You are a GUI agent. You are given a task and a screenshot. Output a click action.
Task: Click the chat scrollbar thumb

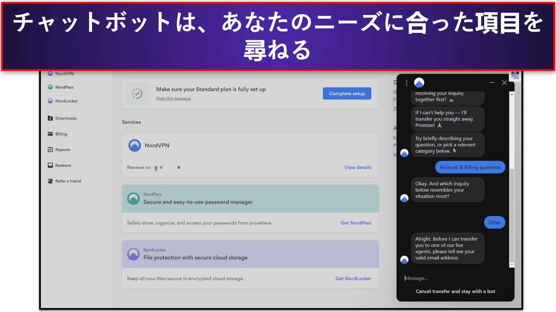coord(512,215)
